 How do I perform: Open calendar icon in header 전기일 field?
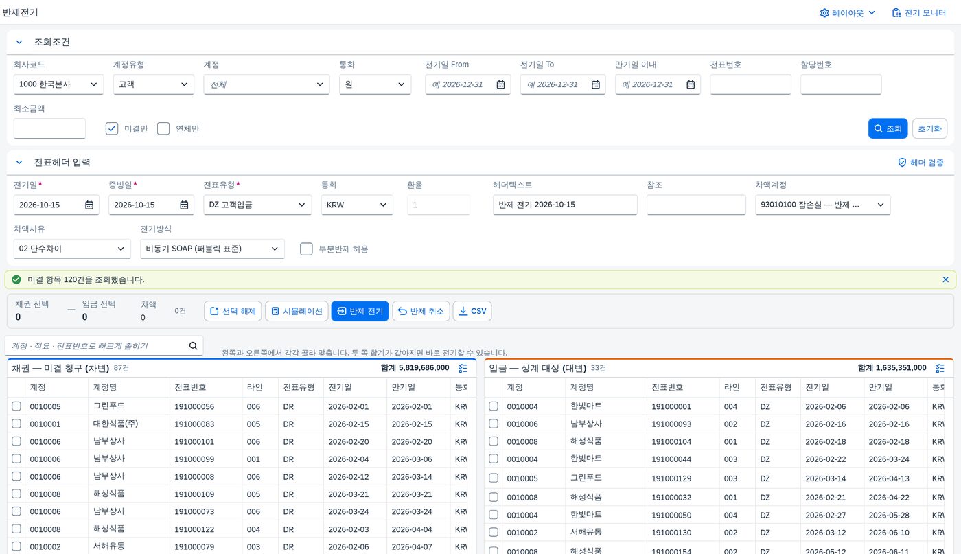point(89,205)
